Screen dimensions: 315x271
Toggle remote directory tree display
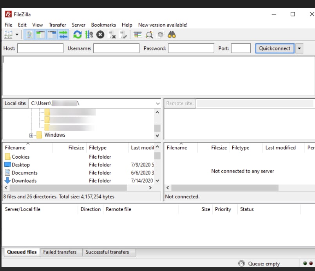coord(52,35)
